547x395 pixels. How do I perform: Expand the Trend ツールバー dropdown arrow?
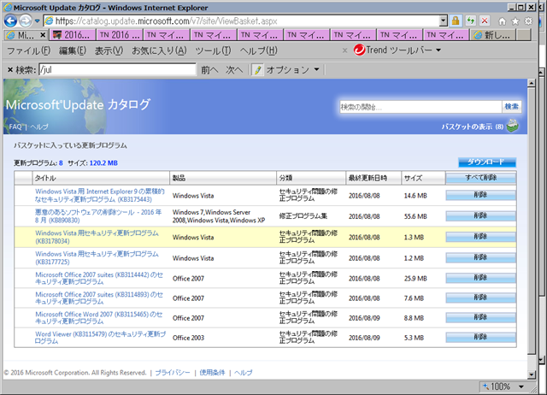[x=438, y=50]
